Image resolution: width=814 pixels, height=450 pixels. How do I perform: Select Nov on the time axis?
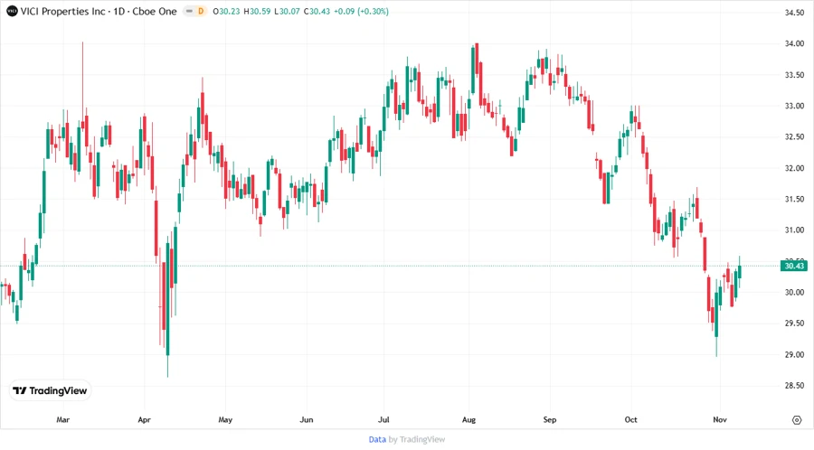(720, 419)
